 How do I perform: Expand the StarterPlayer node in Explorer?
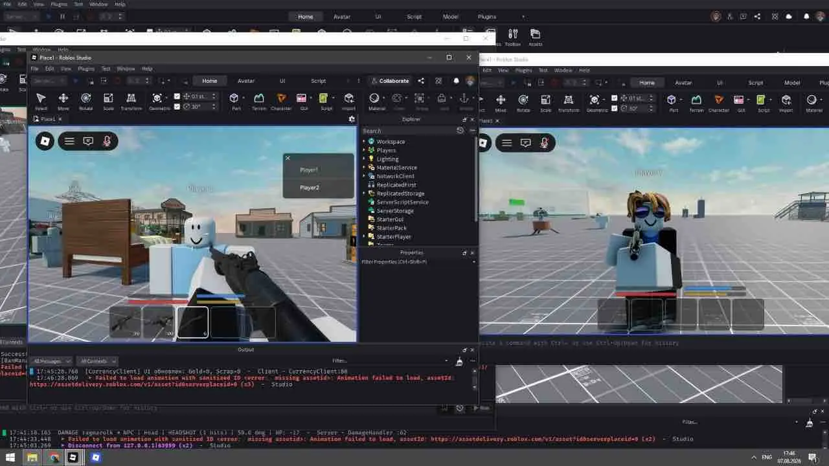coord(364,237)
